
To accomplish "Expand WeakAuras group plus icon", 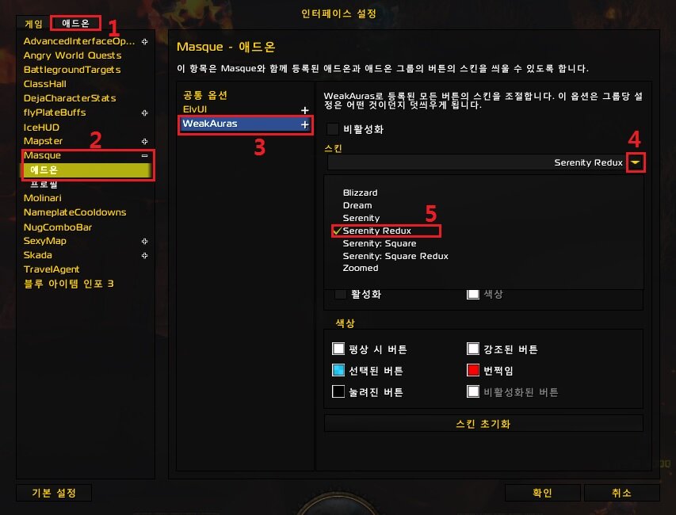I will [305, 124].
